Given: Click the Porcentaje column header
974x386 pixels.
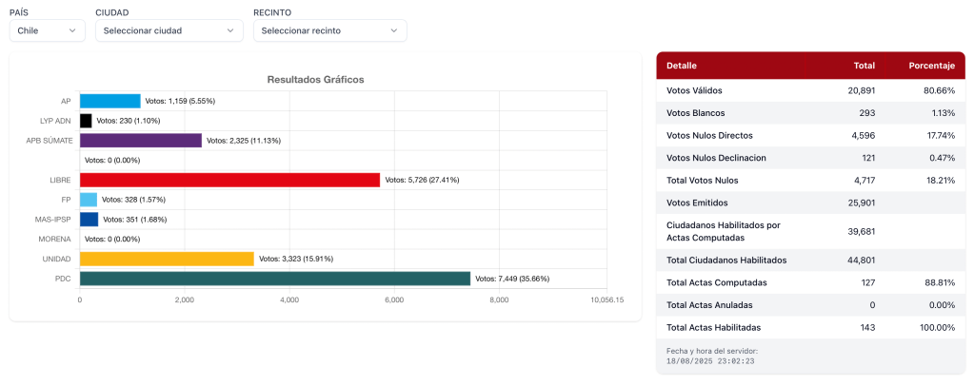Looking at the screenshot, I should click(x=931, y=66).
